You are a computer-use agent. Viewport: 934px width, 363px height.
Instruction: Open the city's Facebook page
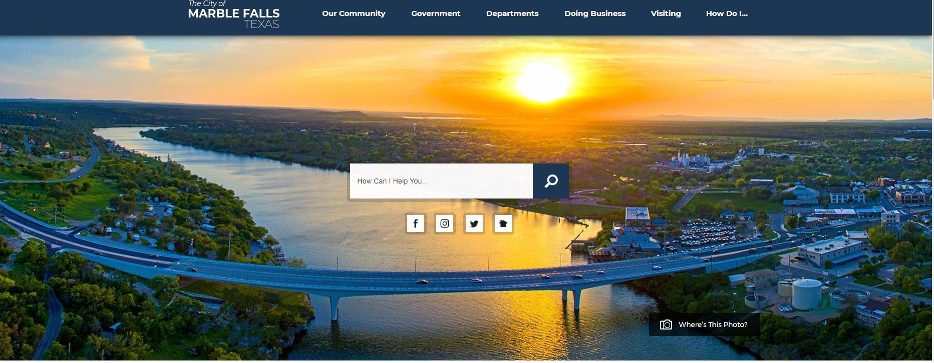[415, 223]
